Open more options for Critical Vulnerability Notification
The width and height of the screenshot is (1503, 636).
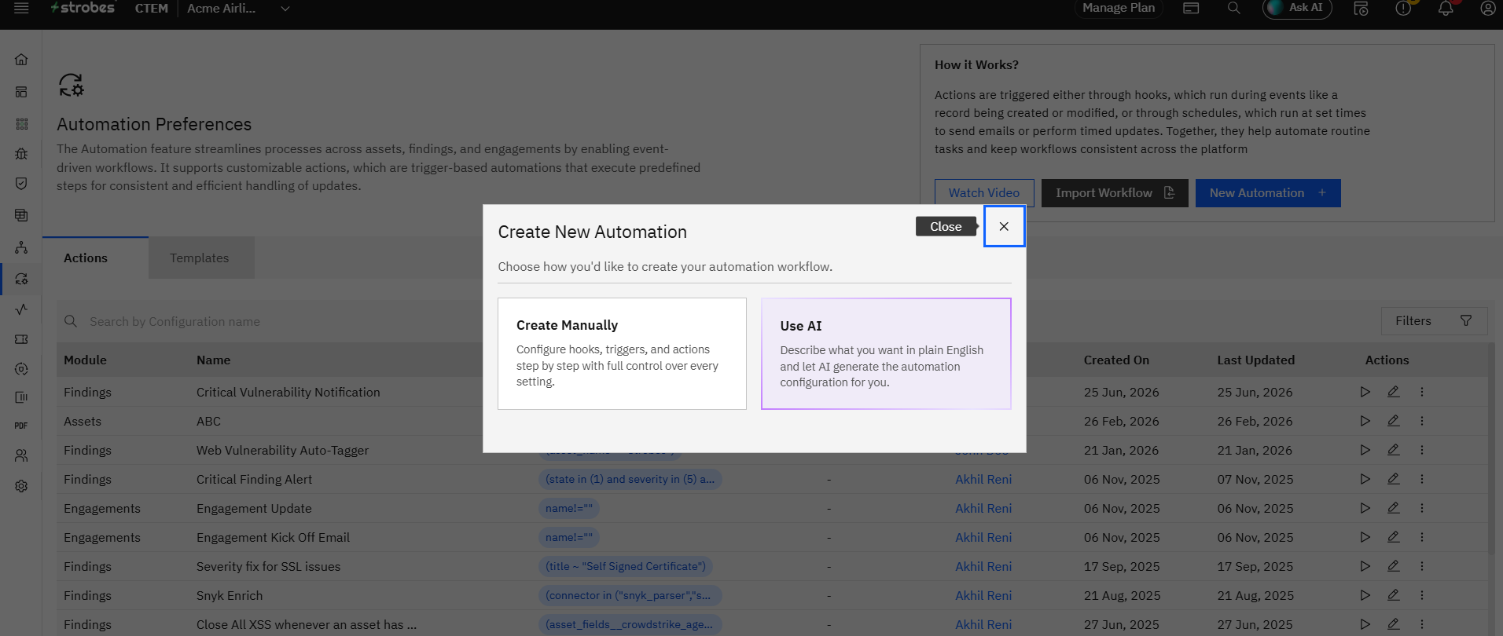(1422, 392)
